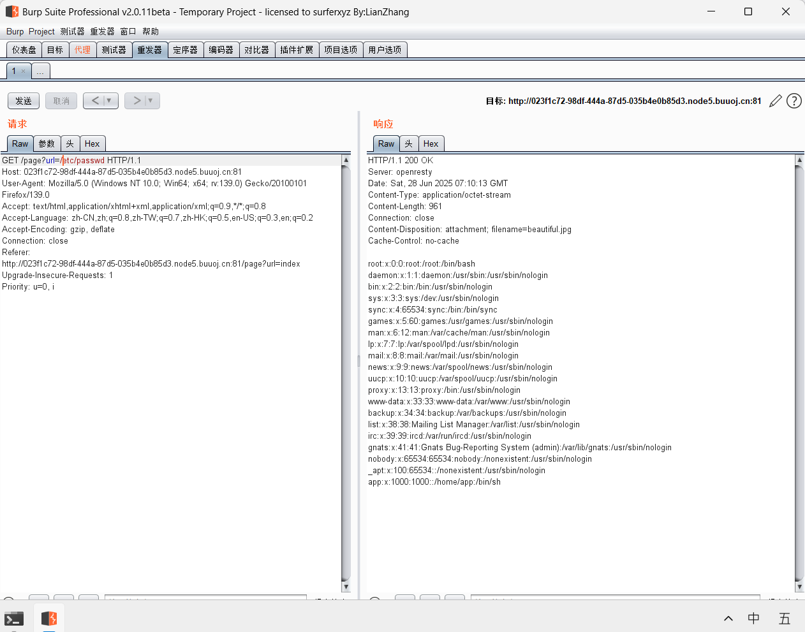Screen dimensions: 805x632
Task: Click the response pane scroll up arrow
Action: 799,160
